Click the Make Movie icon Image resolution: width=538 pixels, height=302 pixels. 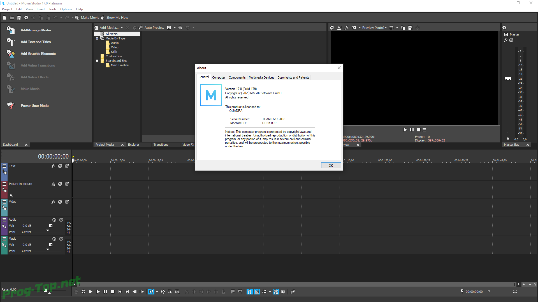[x=76, y=17]
